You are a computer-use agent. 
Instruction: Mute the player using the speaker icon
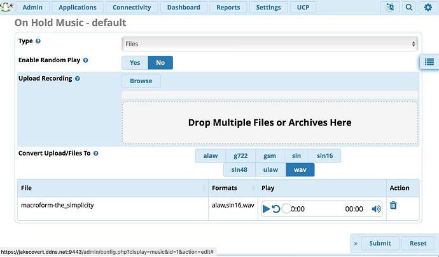[x=376, y=209]
